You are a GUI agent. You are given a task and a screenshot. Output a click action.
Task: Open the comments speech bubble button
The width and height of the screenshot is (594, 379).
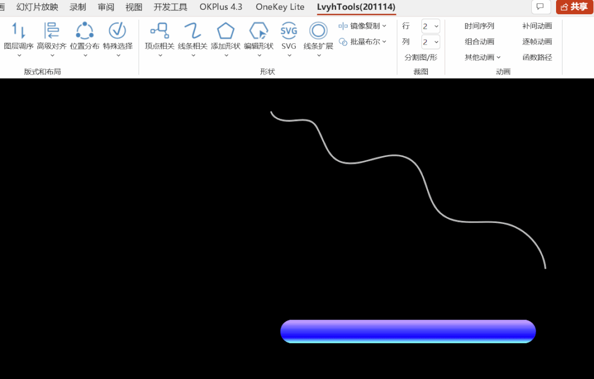[541, 7]
